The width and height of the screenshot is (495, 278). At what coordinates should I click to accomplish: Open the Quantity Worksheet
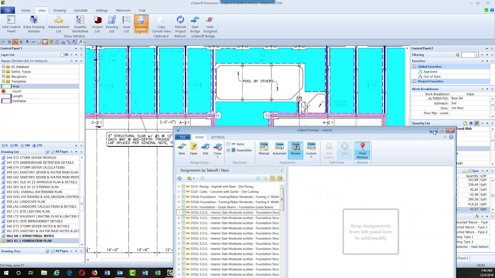80,24
